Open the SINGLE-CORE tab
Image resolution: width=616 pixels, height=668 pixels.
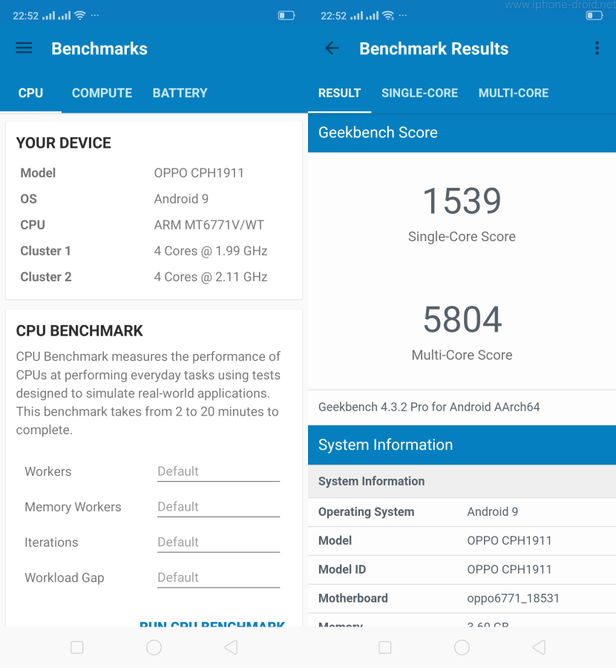coord(419,93)
